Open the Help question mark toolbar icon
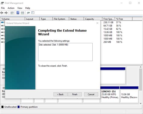Viewport: 143px width, 114px height. pyautogui.click(x=18, y=13)
